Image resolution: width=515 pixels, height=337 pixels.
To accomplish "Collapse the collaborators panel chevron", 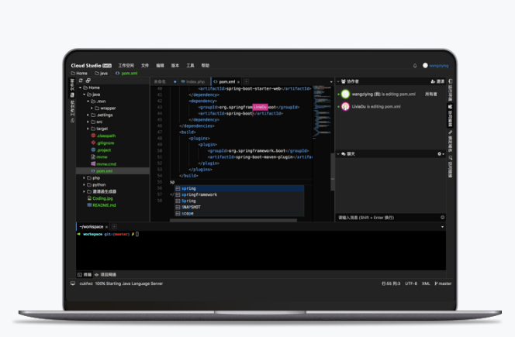I will click(x=338, y=81).
